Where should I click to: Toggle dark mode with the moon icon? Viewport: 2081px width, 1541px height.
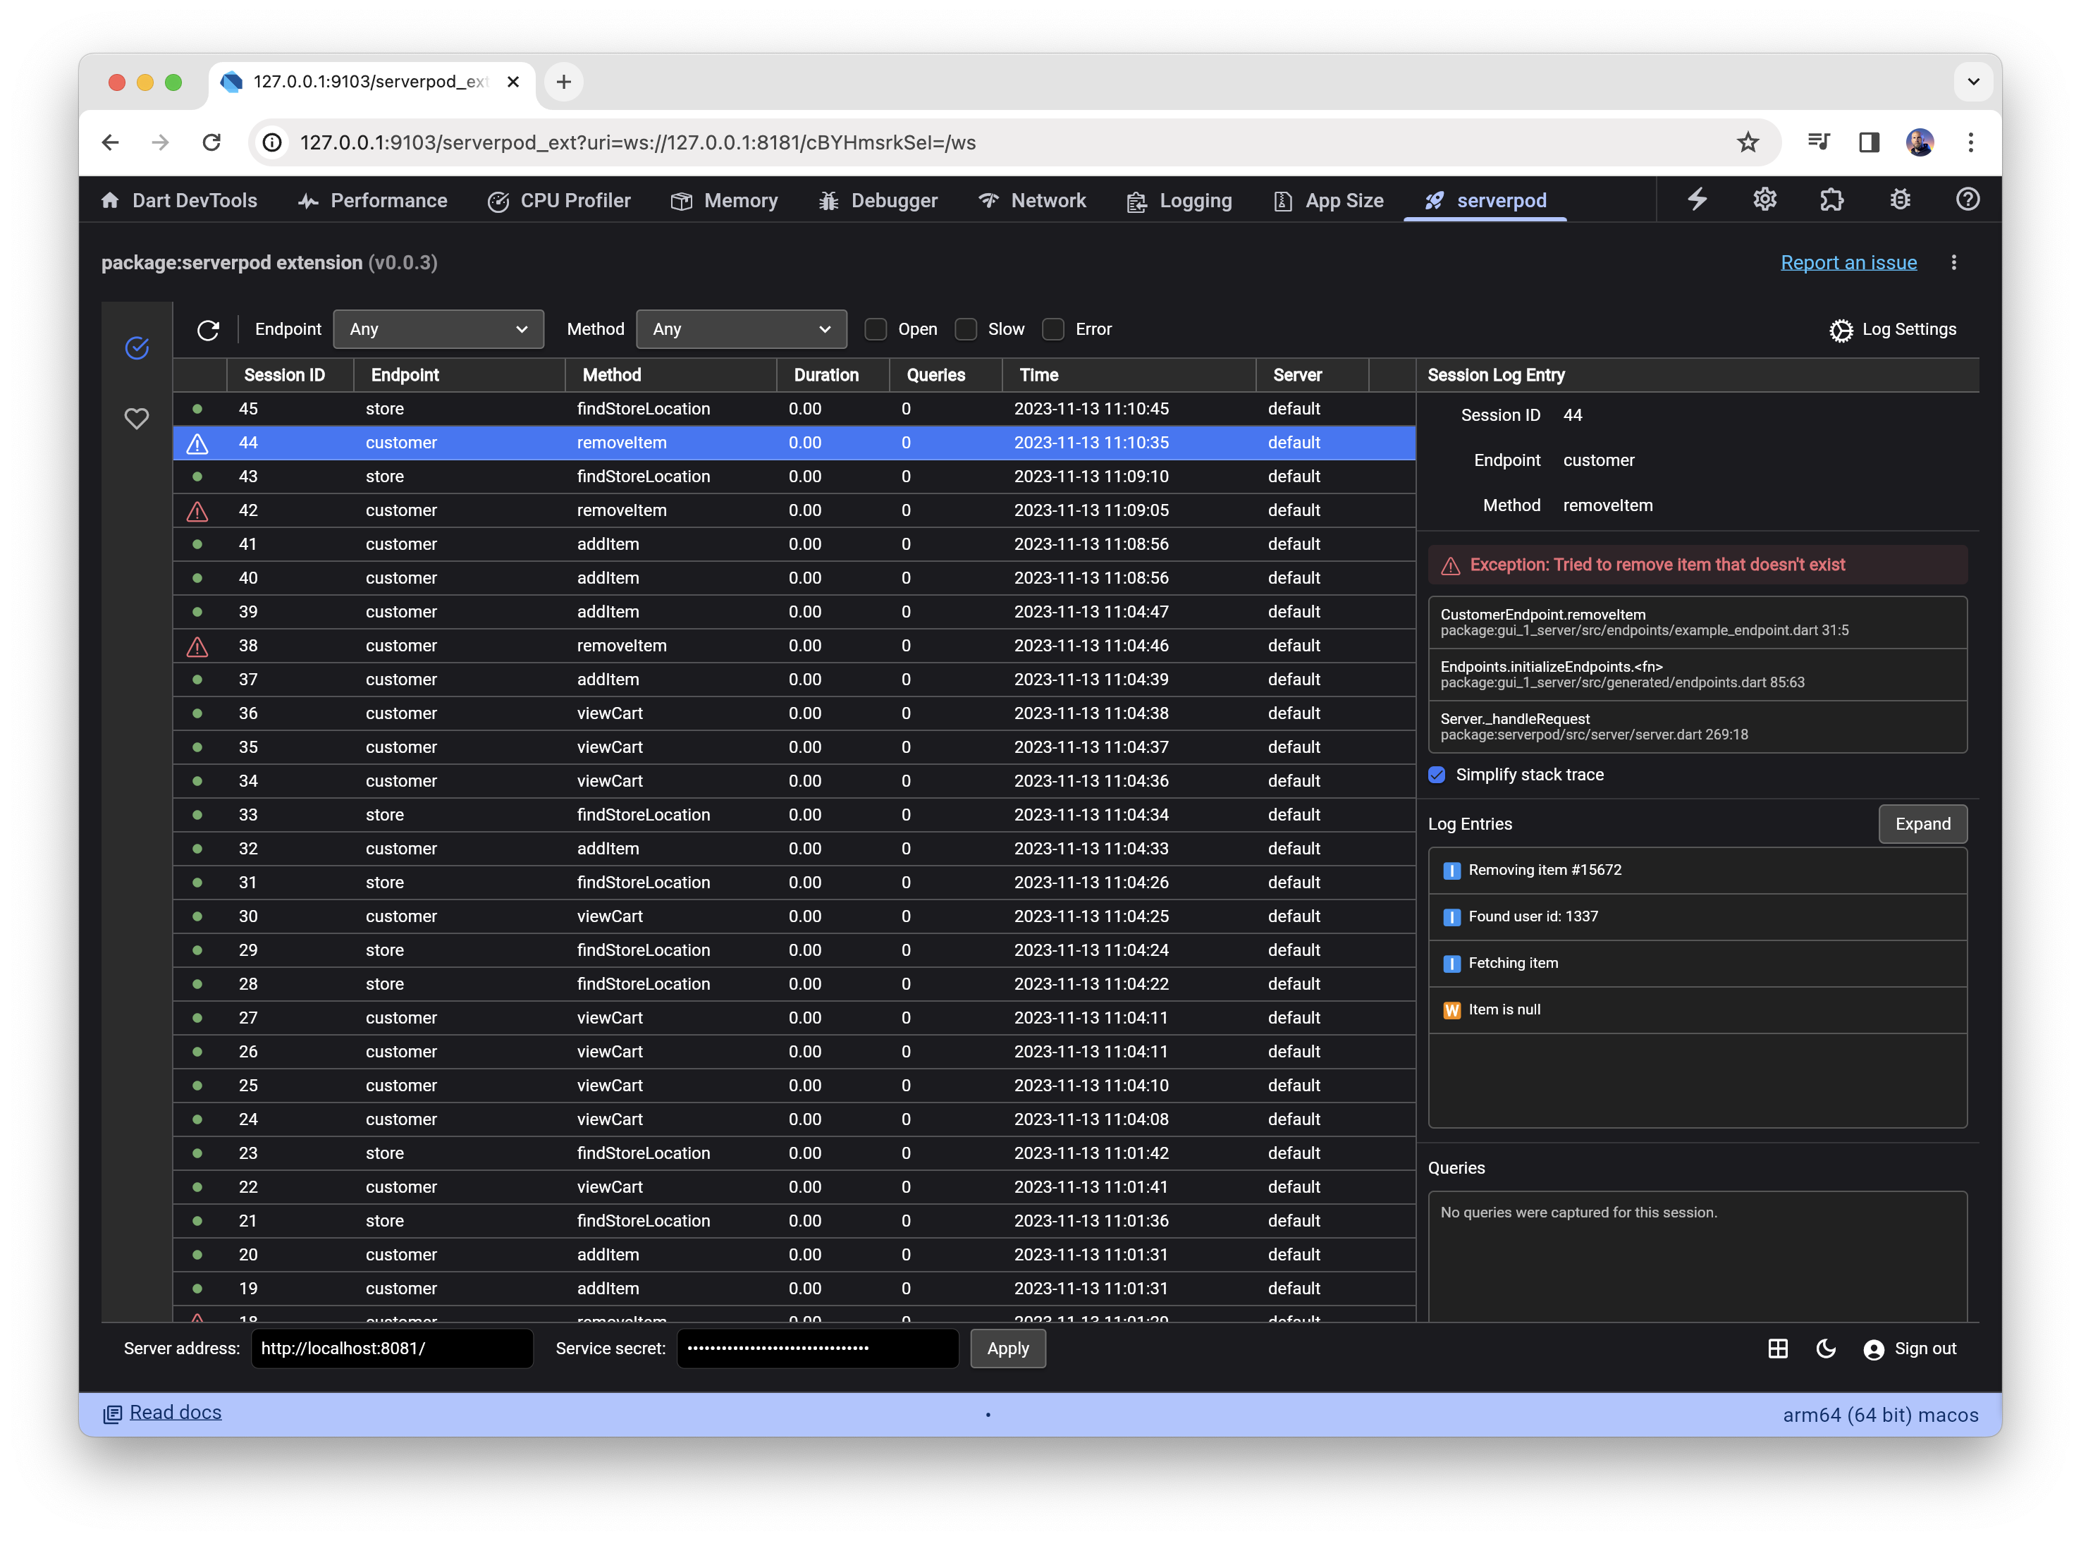tap(1825, 1348)
